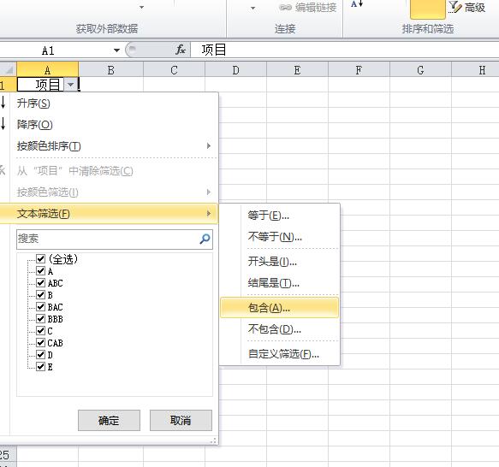Click the 取消 button

pos(181,420)
